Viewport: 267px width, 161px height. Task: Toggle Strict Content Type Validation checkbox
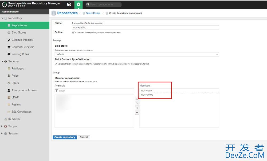click(x=56, y=64)
